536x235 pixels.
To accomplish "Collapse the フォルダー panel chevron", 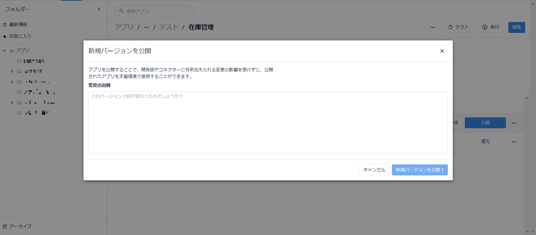I will point(99,9).
